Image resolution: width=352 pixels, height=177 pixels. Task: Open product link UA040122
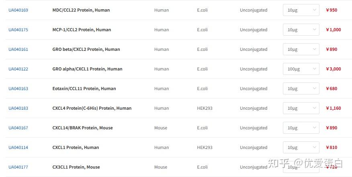(18, 69)
